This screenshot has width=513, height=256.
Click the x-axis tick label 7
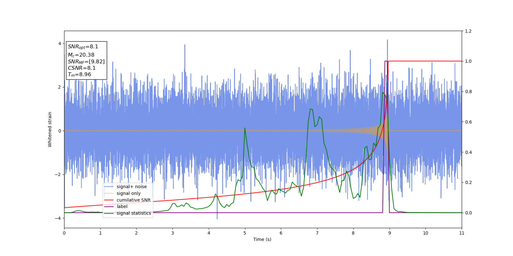click(317, 233)
